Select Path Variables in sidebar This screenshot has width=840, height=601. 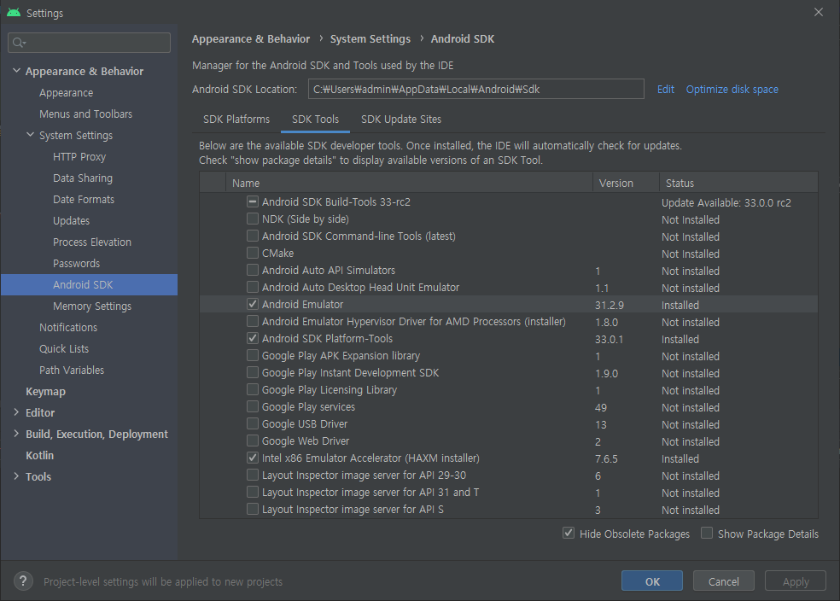(71, 371)
